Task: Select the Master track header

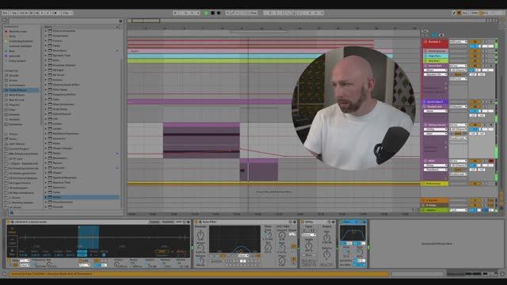Action: pos(435,210)
